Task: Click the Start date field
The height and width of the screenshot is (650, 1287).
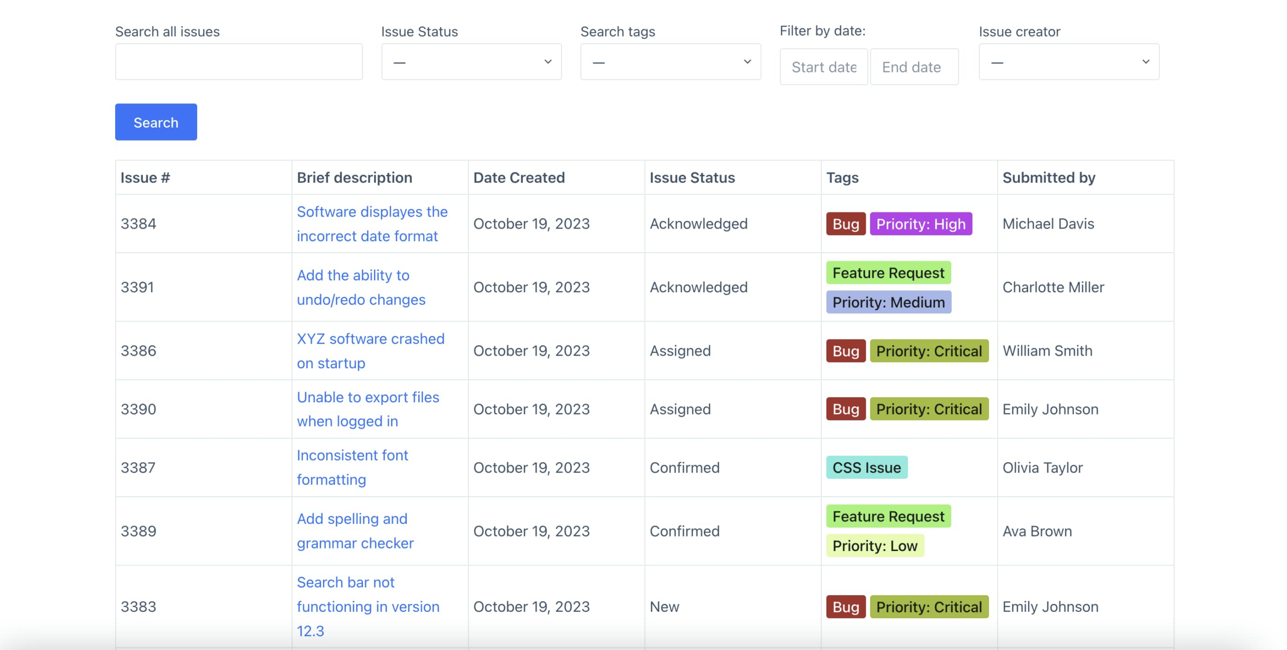Action: [x=823, y=67]
